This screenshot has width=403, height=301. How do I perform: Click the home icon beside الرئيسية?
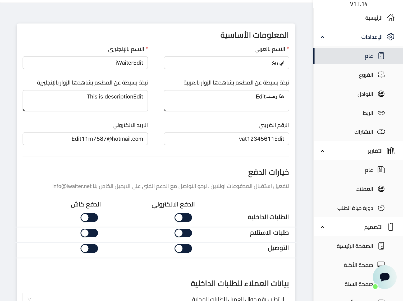pyautogui.click(x=391, y=18)
